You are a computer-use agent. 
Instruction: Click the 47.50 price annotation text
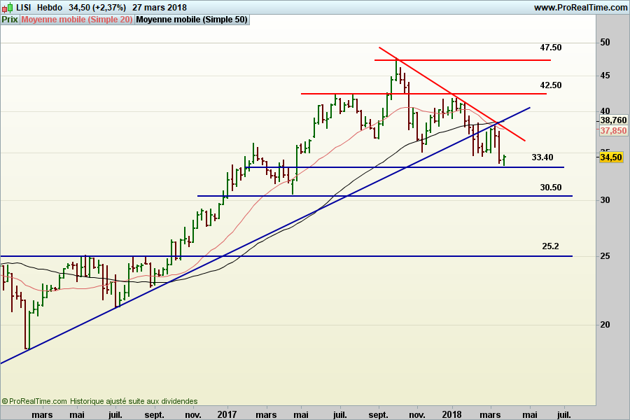[550, 48]
